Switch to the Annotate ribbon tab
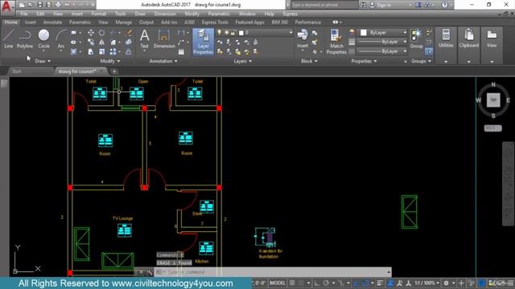This screenshot has width=515, height=289. [x=52, y=22]
